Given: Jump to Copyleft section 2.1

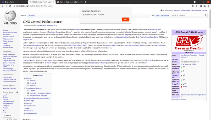Looking at the screenshot, I should click(32, 90).
